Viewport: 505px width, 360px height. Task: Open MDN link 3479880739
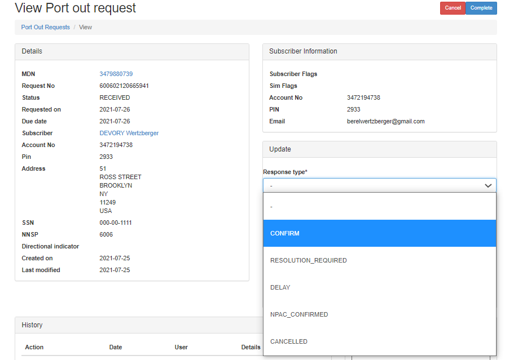116,74
